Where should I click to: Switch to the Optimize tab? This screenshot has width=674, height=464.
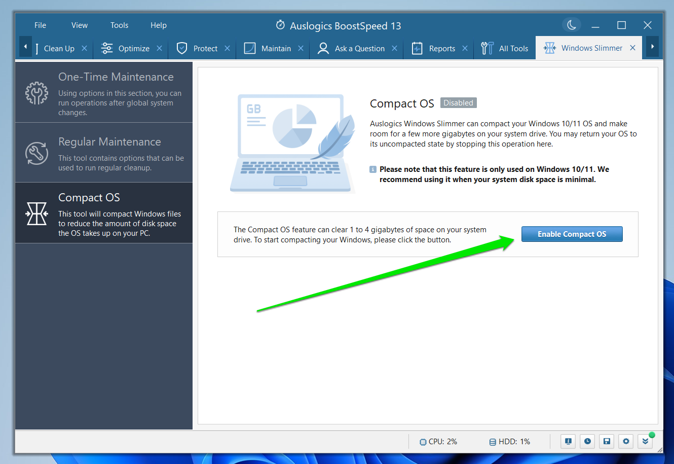tap(134, 49)
